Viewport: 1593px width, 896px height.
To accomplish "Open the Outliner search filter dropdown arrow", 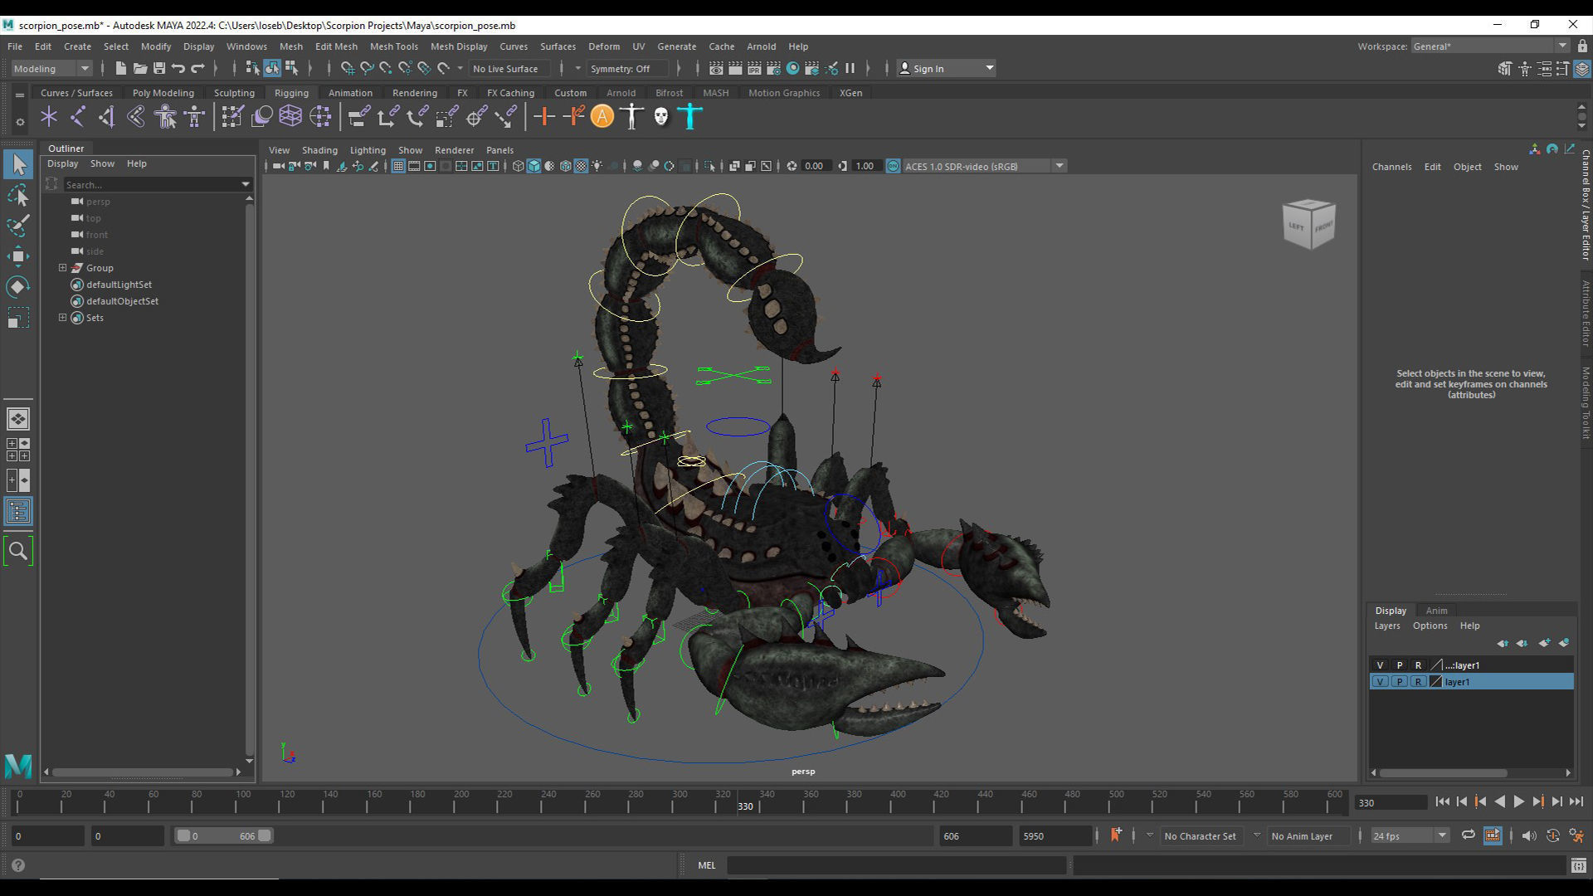I will tap(245, 184).
